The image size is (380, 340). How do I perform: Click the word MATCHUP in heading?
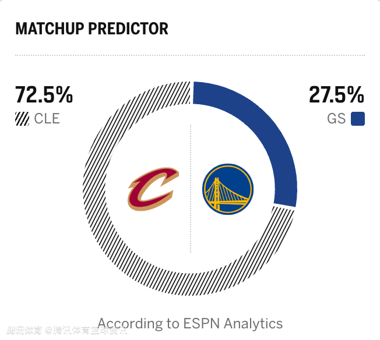(50, 29)
